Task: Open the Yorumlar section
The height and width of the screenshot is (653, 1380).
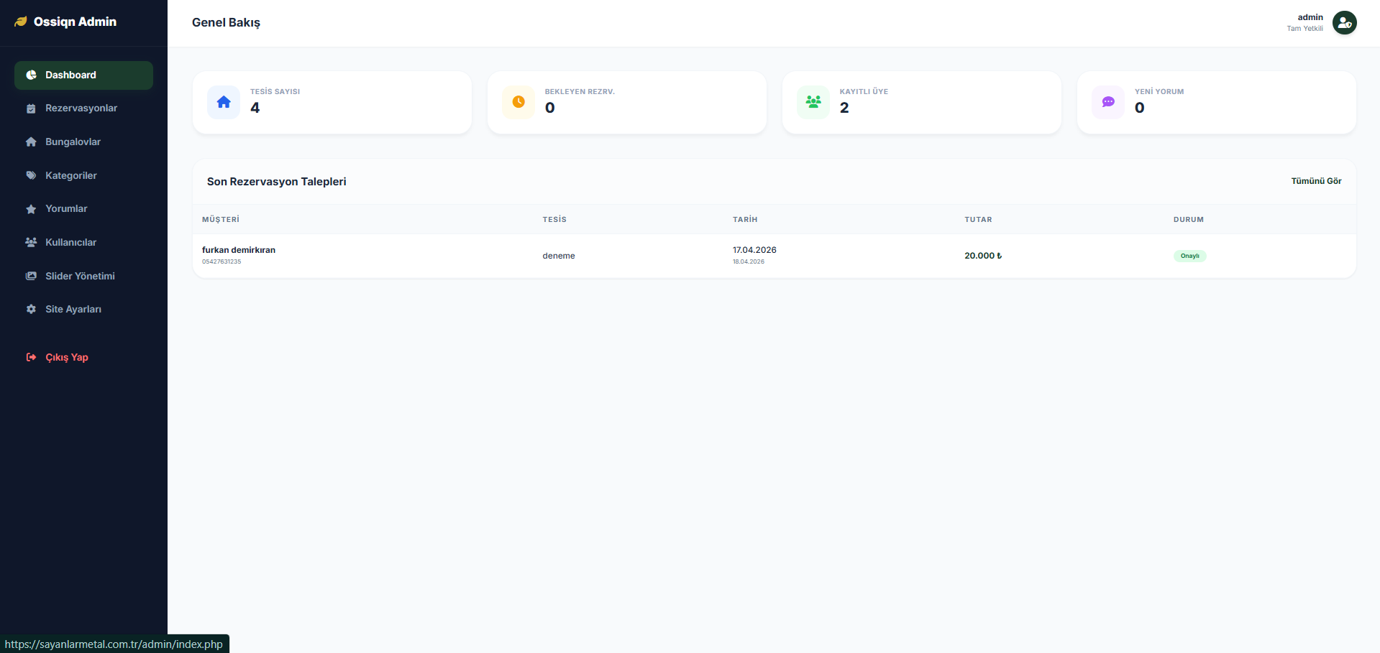Action: point(83,209)
